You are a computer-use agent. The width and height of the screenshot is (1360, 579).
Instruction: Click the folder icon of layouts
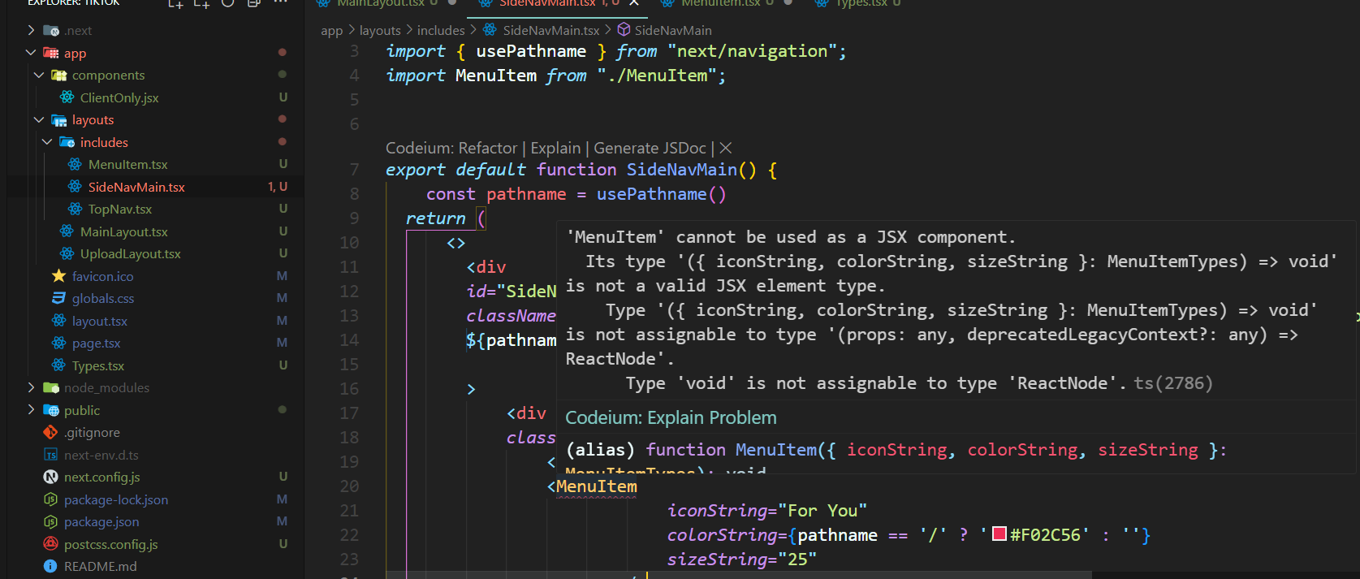[59, 120]
